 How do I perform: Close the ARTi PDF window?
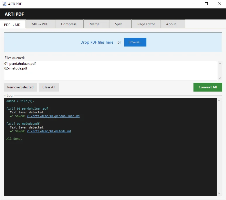(x=220, y=4)
